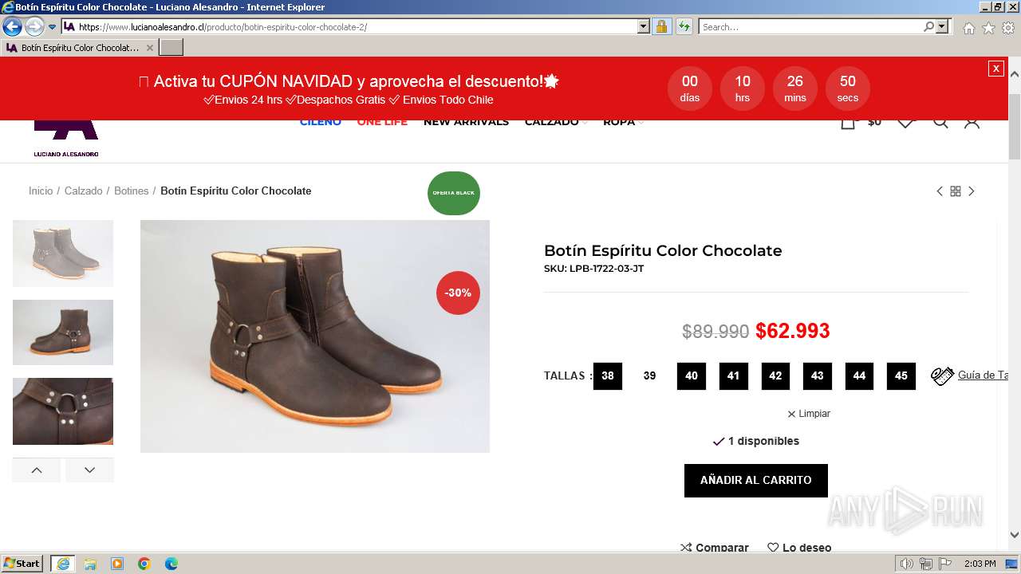Expand the CALZADO menu dropdown
Viewport: 1021px width, 574px height.
pyautogui.click(x=556, y=122)
